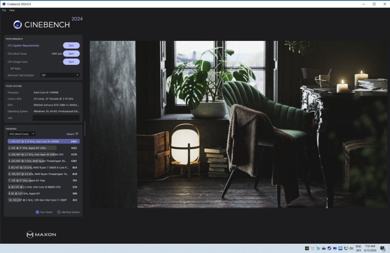Click the left panel scrollbar
The width and height of the screenshot is (390, 253).
85,129
